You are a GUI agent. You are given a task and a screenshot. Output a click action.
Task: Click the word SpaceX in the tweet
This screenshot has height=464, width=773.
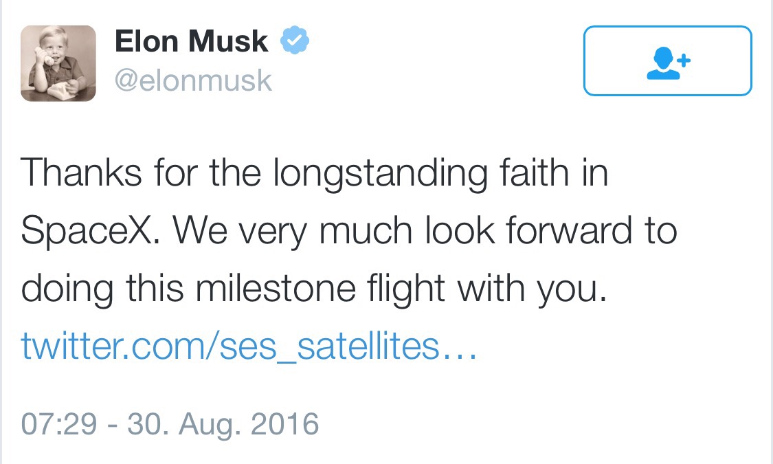coord(89,232)
